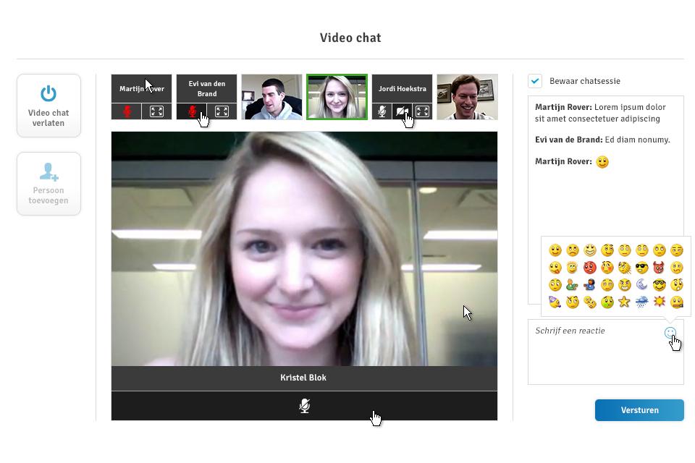Pick the red angry face emoji
The height and width of the screenshot is (463, 695).
(x=590, y=268)
